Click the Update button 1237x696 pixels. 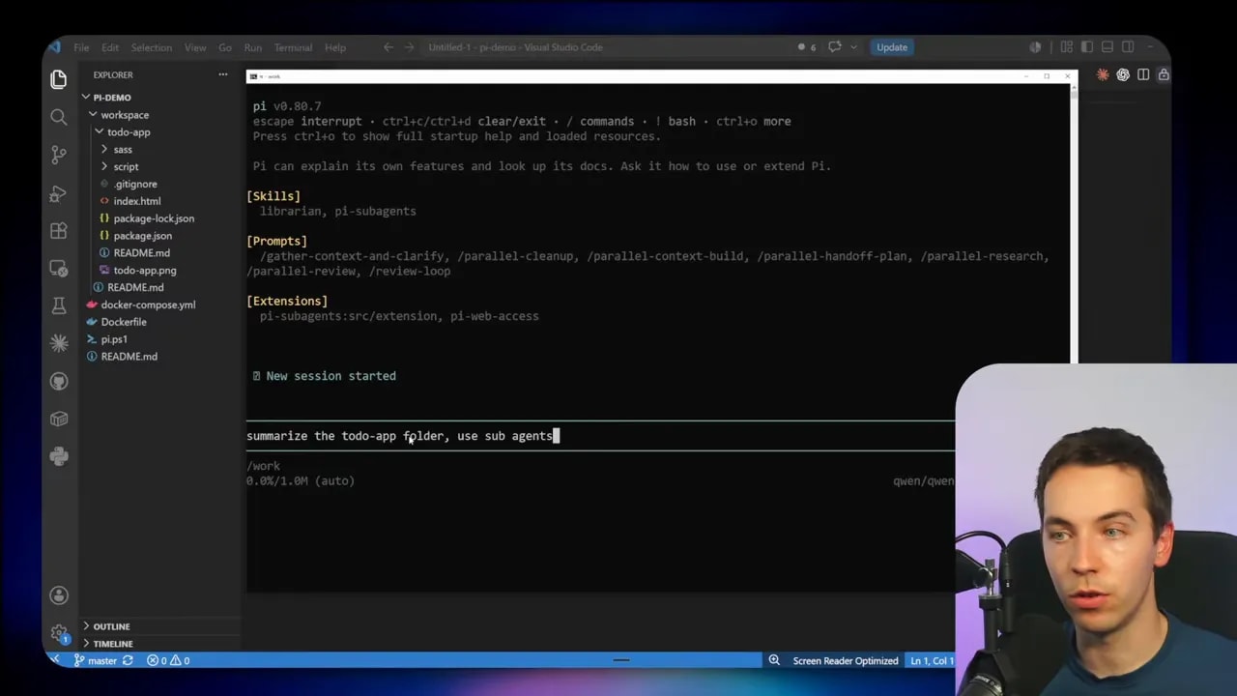click(892, 47)
